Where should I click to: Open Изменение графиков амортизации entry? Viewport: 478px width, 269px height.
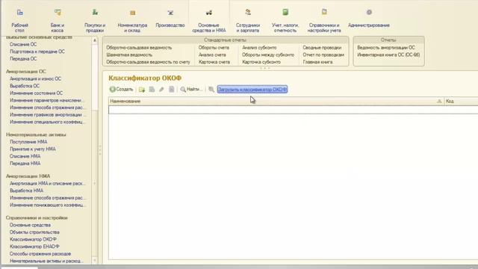coord(47,114)
